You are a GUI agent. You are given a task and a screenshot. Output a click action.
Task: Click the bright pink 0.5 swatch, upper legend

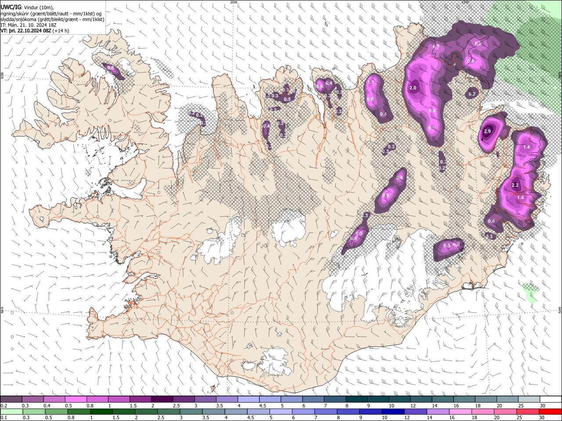click(x=76, y=399)
